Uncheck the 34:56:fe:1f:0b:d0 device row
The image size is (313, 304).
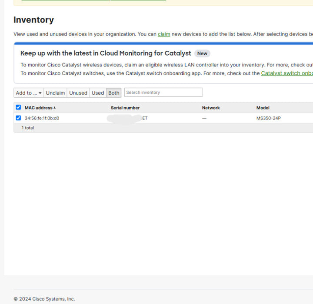18,118
